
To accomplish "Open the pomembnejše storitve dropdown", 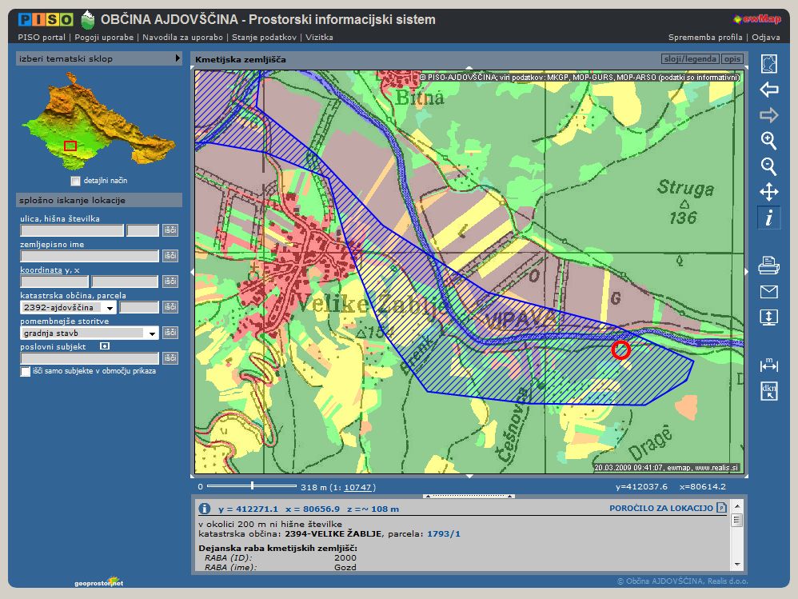I will click(151, 333).
